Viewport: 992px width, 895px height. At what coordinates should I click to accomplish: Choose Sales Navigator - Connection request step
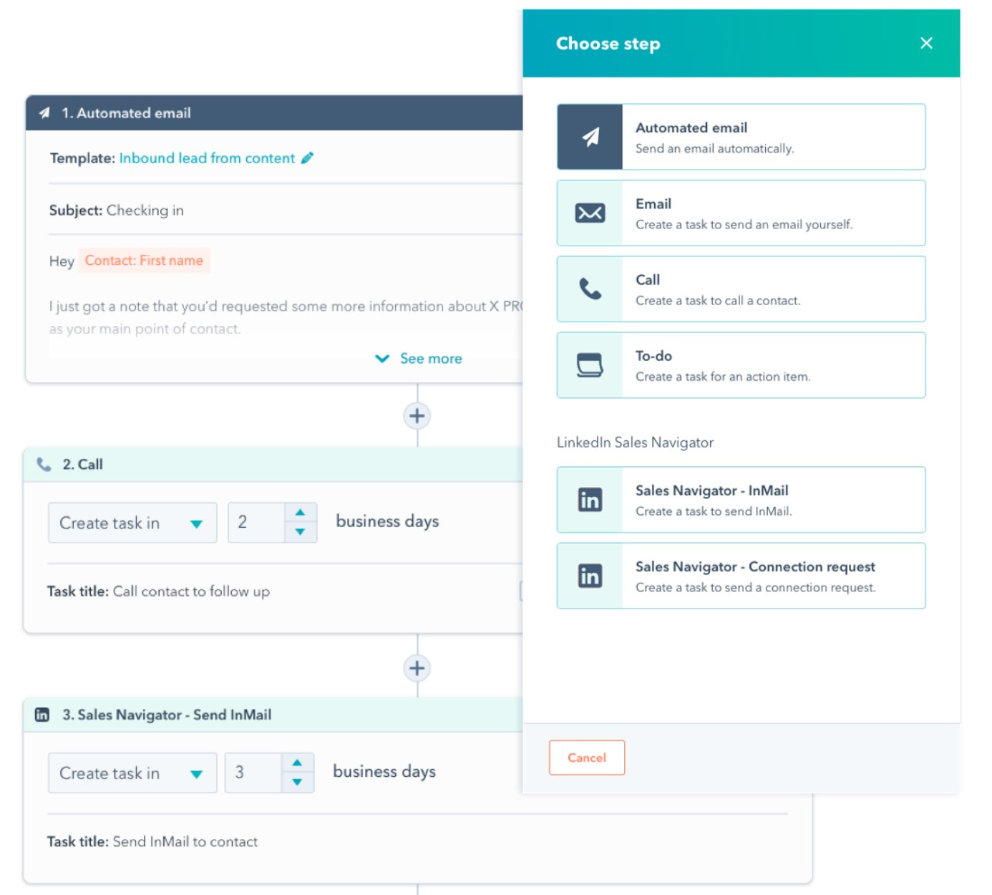[x=741, y=576]
